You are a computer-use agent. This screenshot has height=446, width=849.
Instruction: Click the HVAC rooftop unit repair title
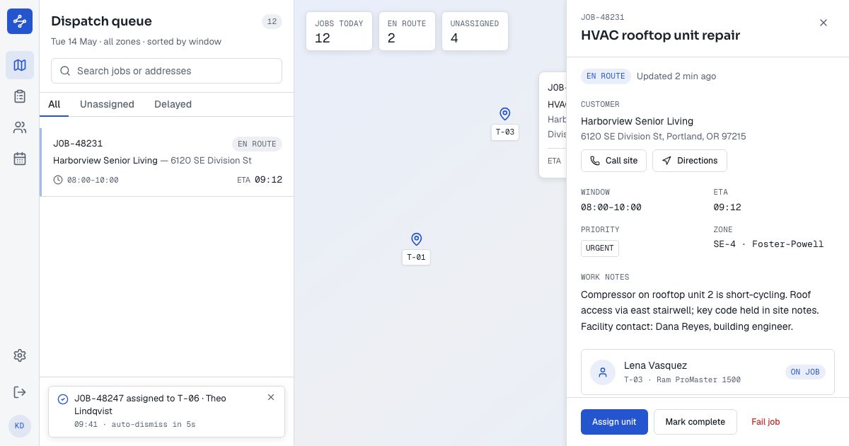[660, 35]
